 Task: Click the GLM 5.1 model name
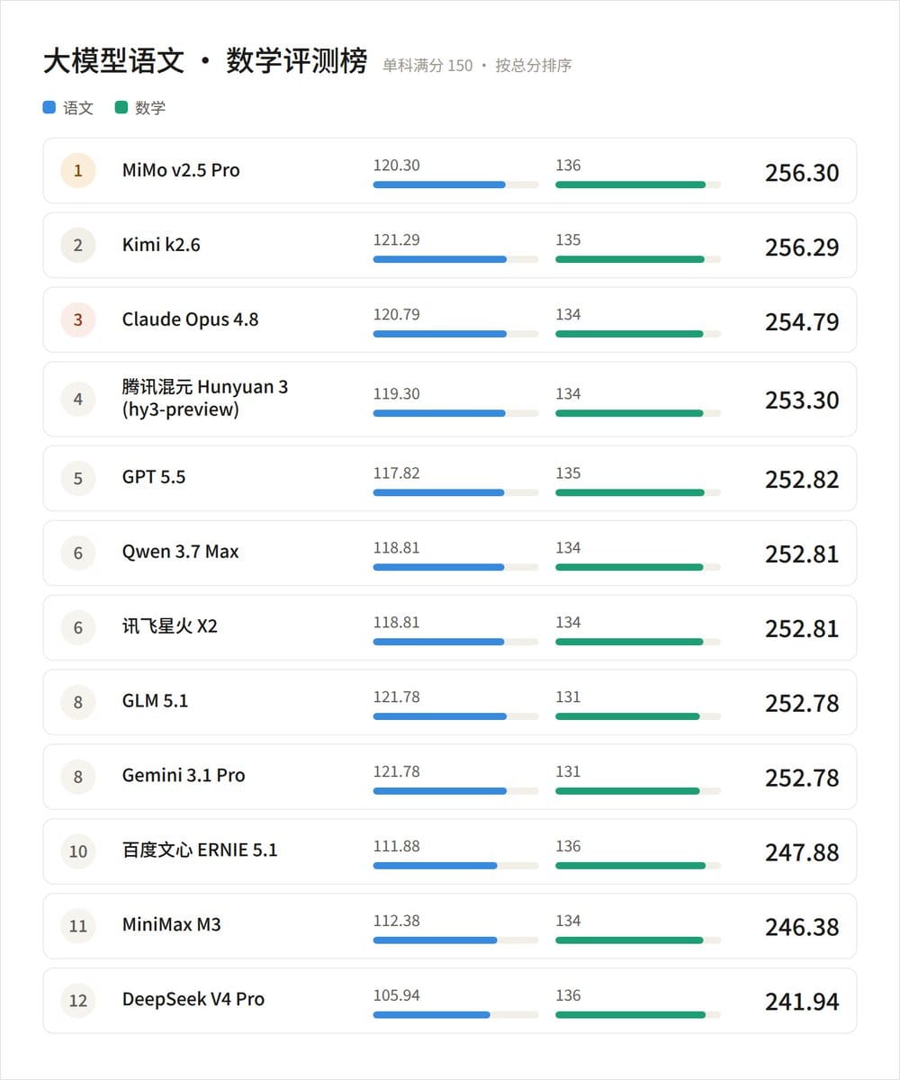click(156, 701)
